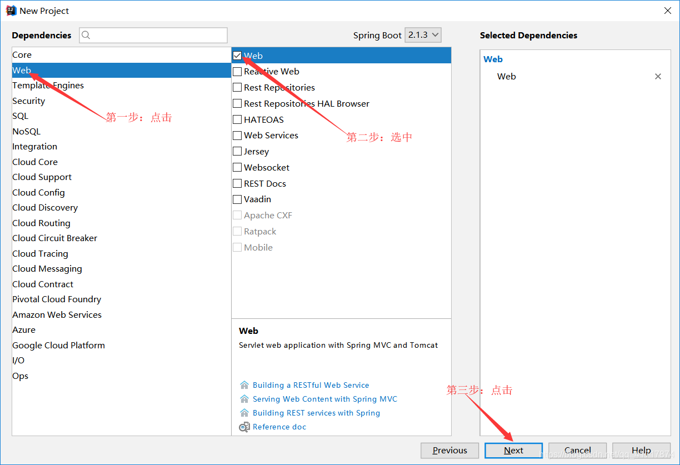The height and width of the screenshot is (465, 680).
Task: Select Amazon Web Services category
Action: pos(121,315)
